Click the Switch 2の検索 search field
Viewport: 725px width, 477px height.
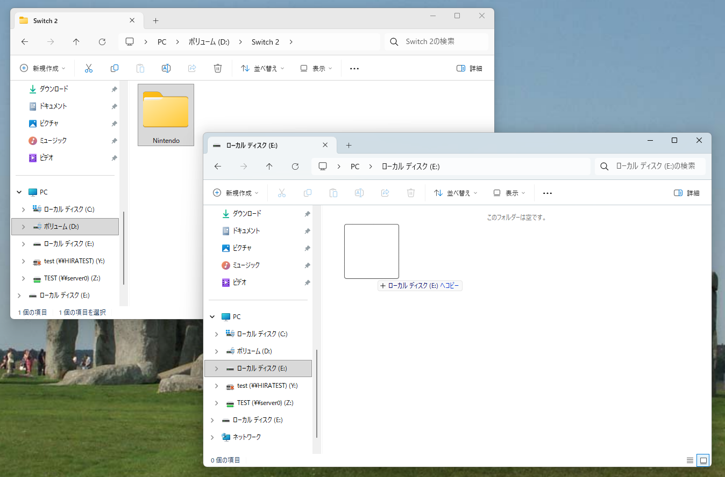tap(436, 42)
